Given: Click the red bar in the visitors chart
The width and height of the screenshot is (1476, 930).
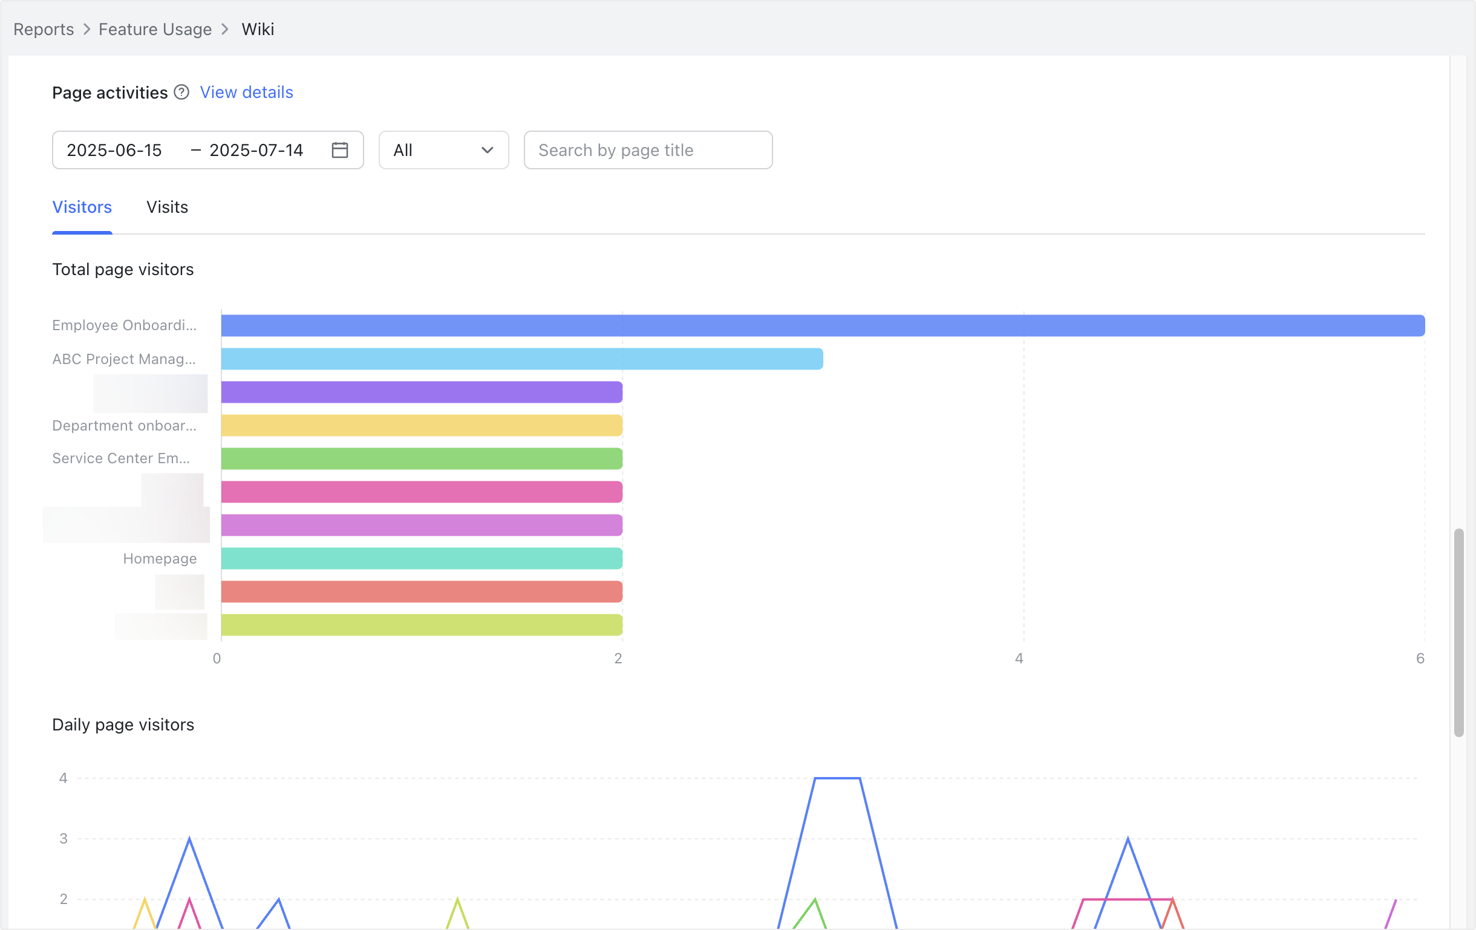Looking at the screenshot, I should click(x=422, y=592).
